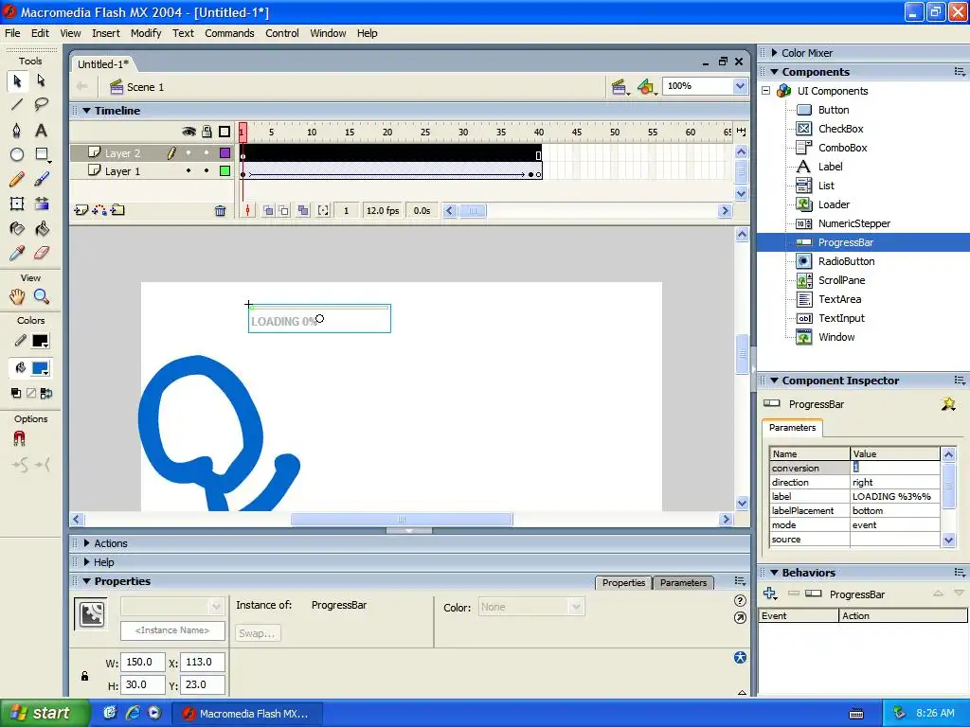Select the Fill Transform tool
The image size is (970, 727).
41,204
